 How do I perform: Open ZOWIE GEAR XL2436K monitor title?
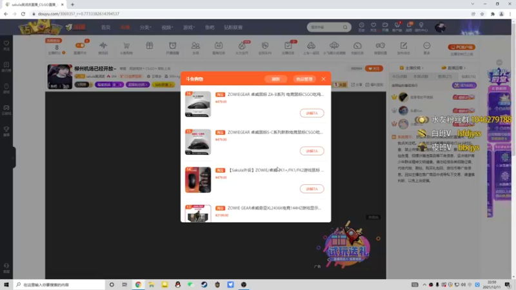(274, 208)
